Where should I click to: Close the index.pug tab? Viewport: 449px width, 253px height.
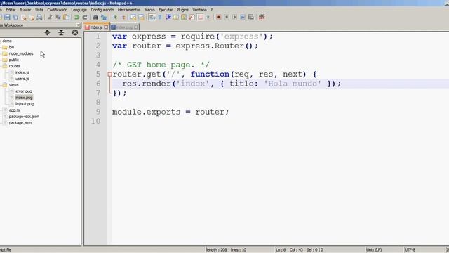coord(136,27)
